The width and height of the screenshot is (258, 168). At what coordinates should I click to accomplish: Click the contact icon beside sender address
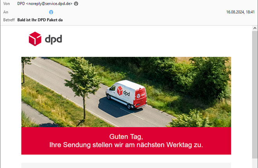(x=76, y=4)
